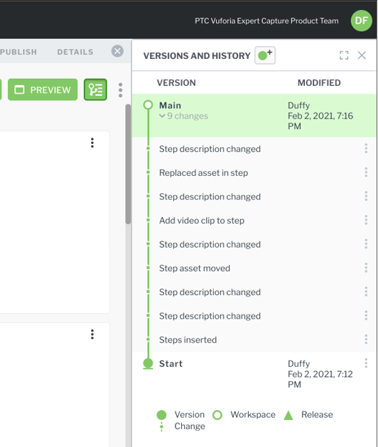Image resolution: width=378 pixels, height=447 pixels.
Task: Open the first step card's kebab menu
Action: [x=92, y=143]
